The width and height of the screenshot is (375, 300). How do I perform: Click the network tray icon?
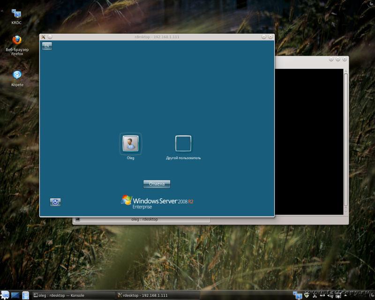[297, 295]
